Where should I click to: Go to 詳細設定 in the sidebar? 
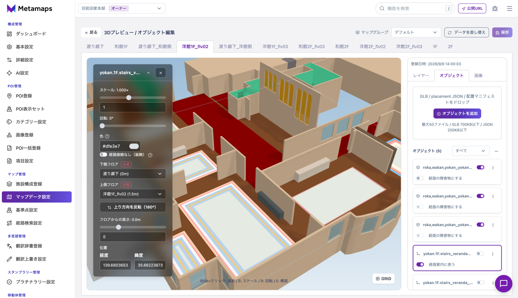pos(37,60)
